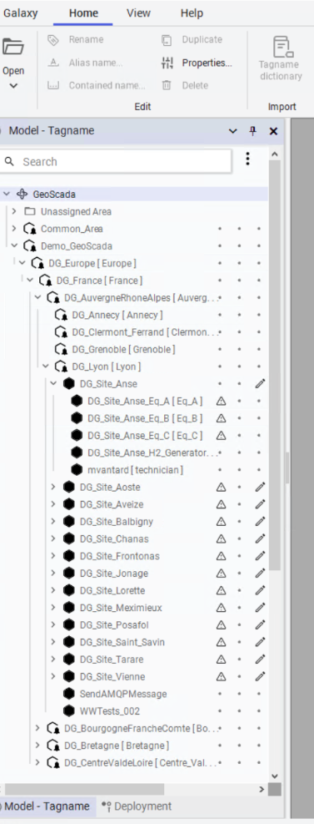Image resolution: width=314 pixels, height=824 pixels.
Task: Switch to the View ribbon tab
Action: 138,13
